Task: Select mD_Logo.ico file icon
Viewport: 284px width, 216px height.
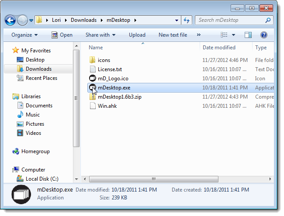Action: [93, 79]
